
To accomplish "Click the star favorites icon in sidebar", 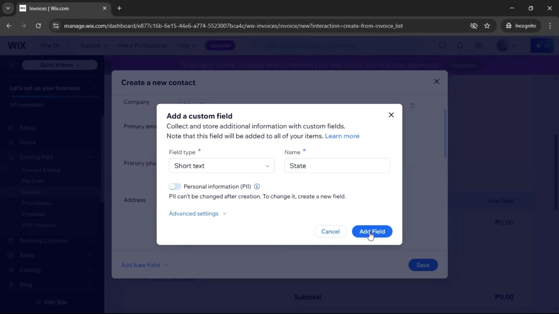I will pos(12,65).
